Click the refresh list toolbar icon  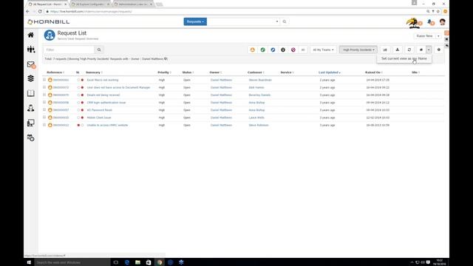point(409,50)
